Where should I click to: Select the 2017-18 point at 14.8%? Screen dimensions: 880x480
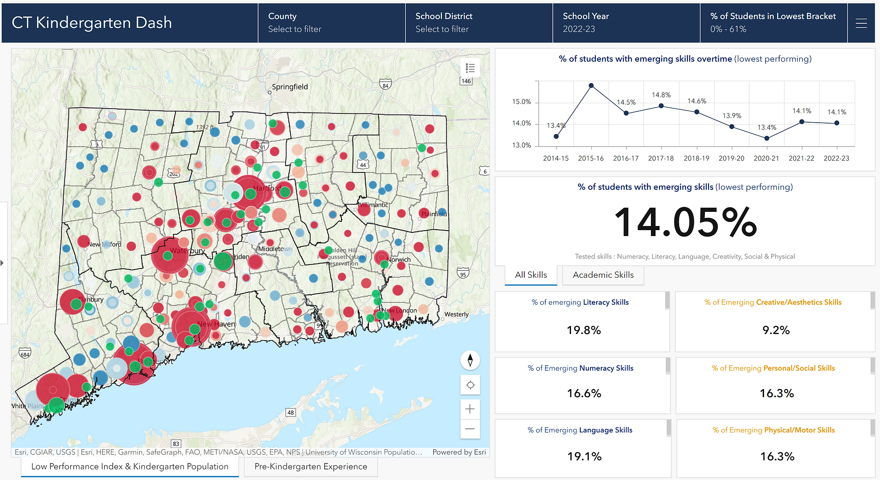pyautogui.click(x=661, y=106)
